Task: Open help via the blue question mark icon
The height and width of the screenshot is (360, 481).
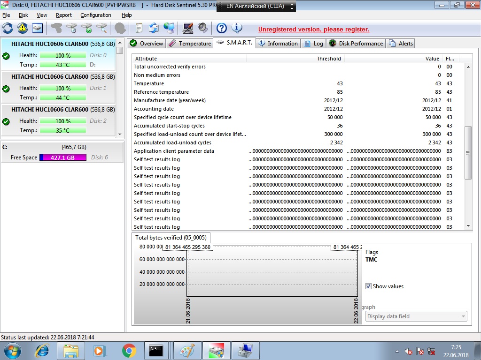Action: tap(222, 28)
